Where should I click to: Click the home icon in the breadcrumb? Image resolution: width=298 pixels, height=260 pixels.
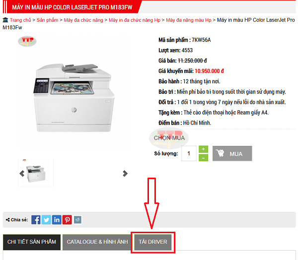point(5,20)
